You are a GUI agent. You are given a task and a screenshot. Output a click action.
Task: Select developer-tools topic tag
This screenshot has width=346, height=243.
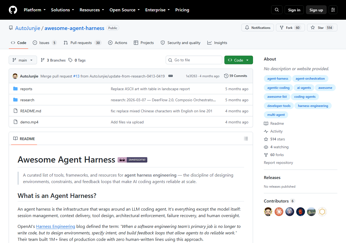click(x=279, y=106)
